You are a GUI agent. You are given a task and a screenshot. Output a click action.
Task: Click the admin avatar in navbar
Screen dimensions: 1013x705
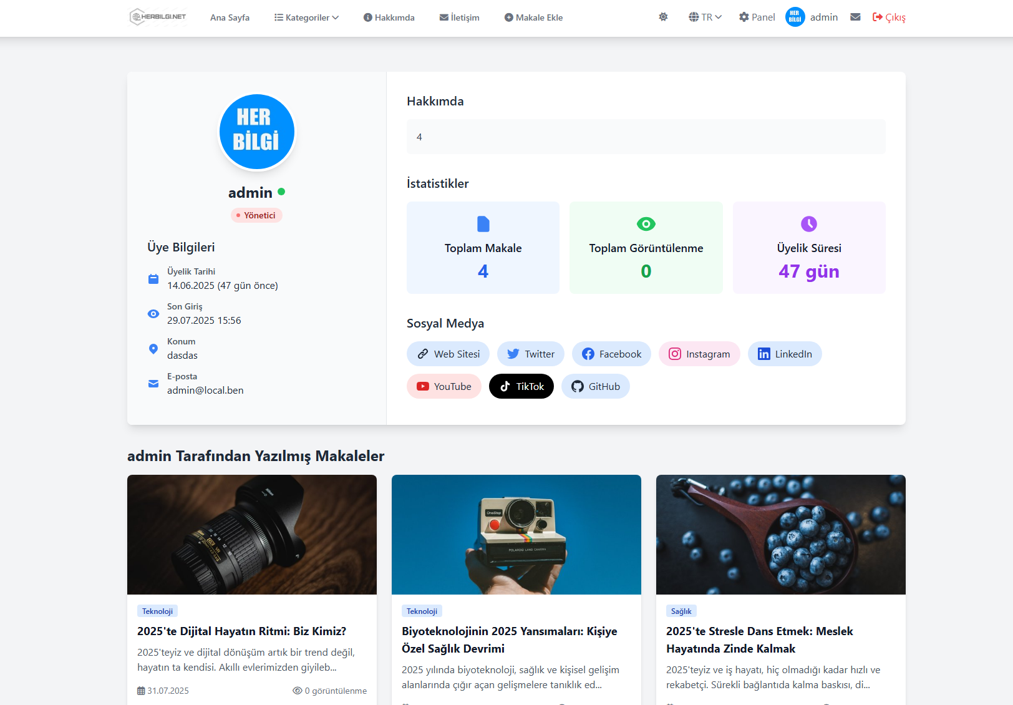pos(795,17)
